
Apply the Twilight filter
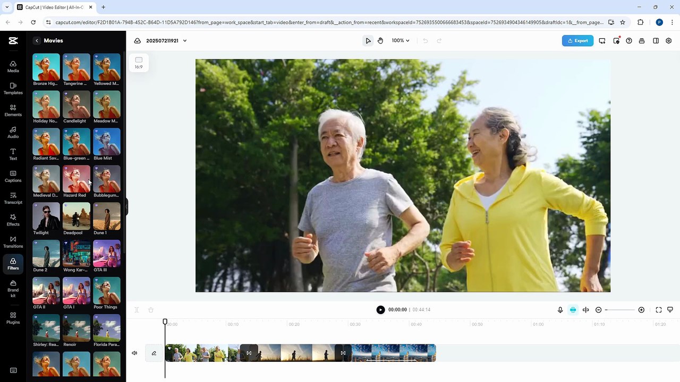click(46, 216)
